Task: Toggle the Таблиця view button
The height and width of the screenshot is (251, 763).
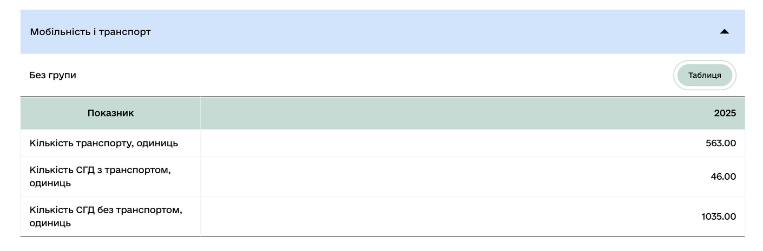Action: [x=705, y=76]
